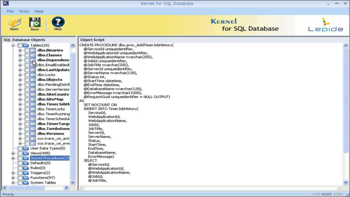350x197 pixels.
Task: Click the table icon of dbo.Versions
Action: (33, 134)
